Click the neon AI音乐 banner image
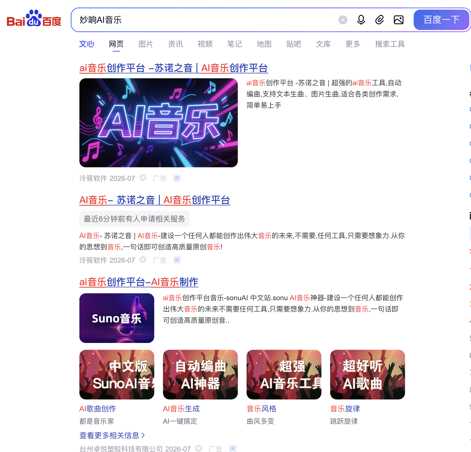This screenshot has width=471, height=452. click(x=159, y=123)
